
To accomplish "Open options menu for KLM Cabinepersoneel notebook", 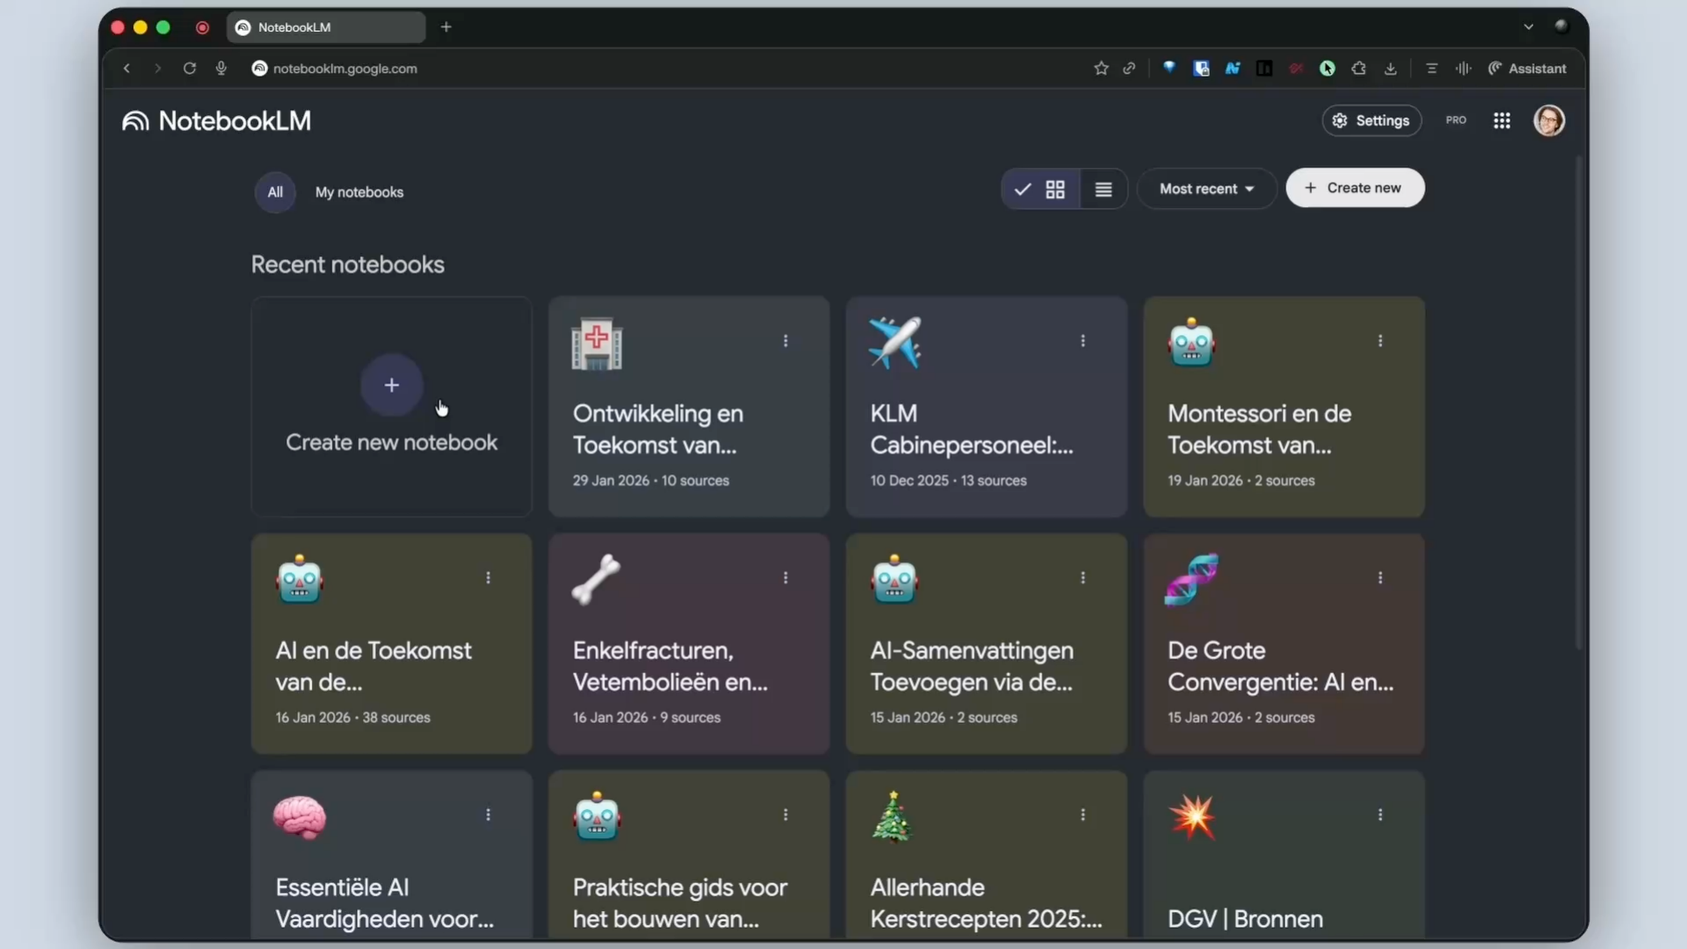I will coord(1082,341).
